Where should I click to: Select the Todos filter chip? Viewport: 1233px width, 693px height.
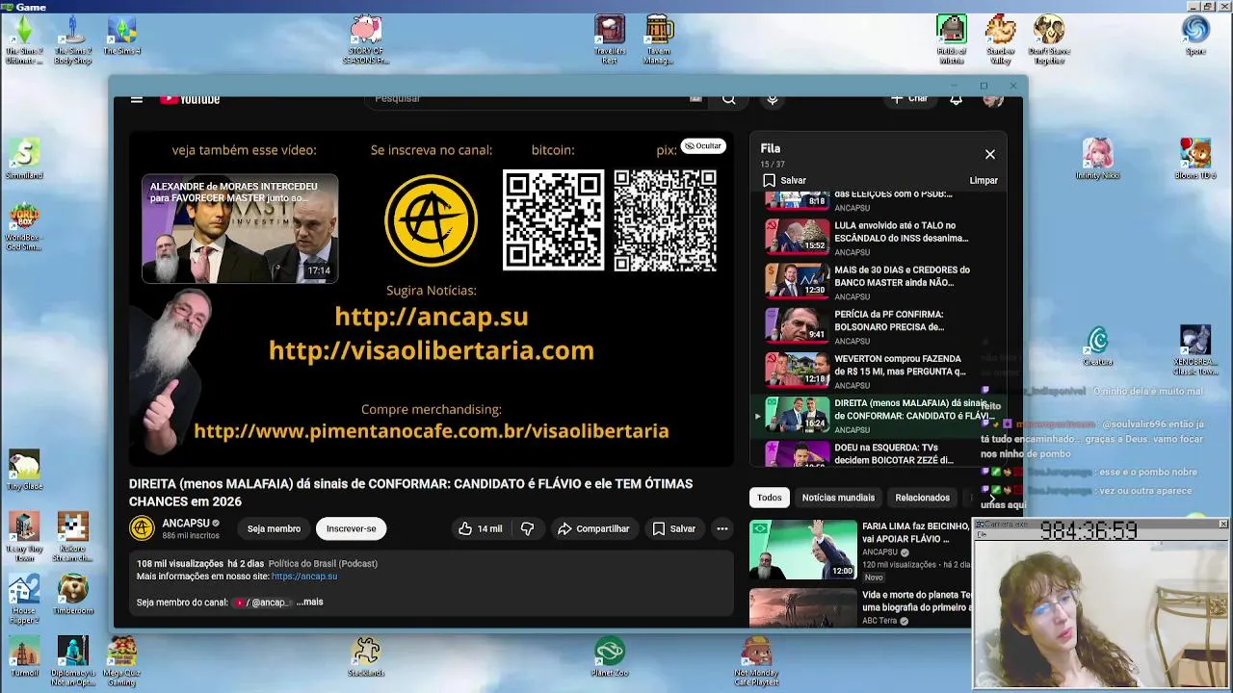click(769, 498)
